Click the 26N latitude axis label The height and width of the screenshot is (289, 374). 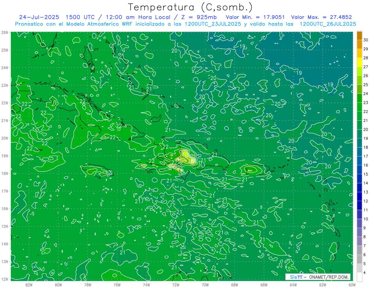(x=5, y=32)
